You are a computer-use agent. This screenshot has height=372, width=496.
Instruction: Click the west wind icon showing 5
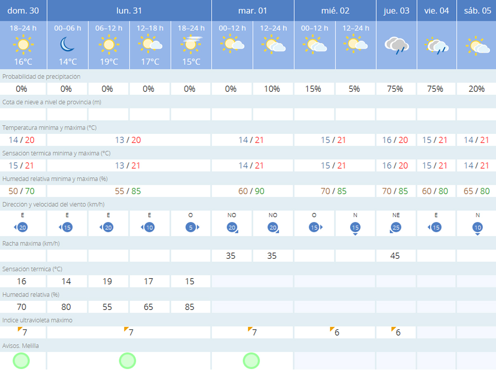pyautogui.click(x=192, y=227)
